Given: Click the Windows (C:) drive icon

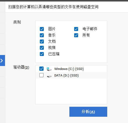Looking at the screenshot, I should [x=49, y=69].
